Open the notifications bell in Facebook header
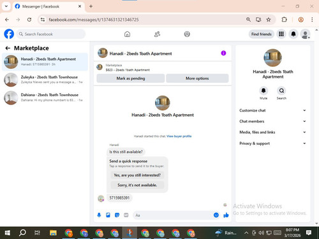Screen dimensions: 319x239 pos(293,34)
